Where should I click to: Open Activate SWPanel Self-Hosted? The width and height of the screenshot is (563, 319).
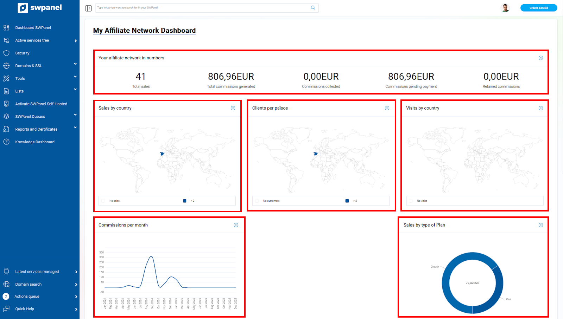tap(41, 104)
